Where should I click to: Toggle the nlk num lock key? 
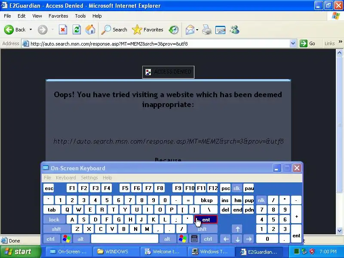[x=261, y=200]
